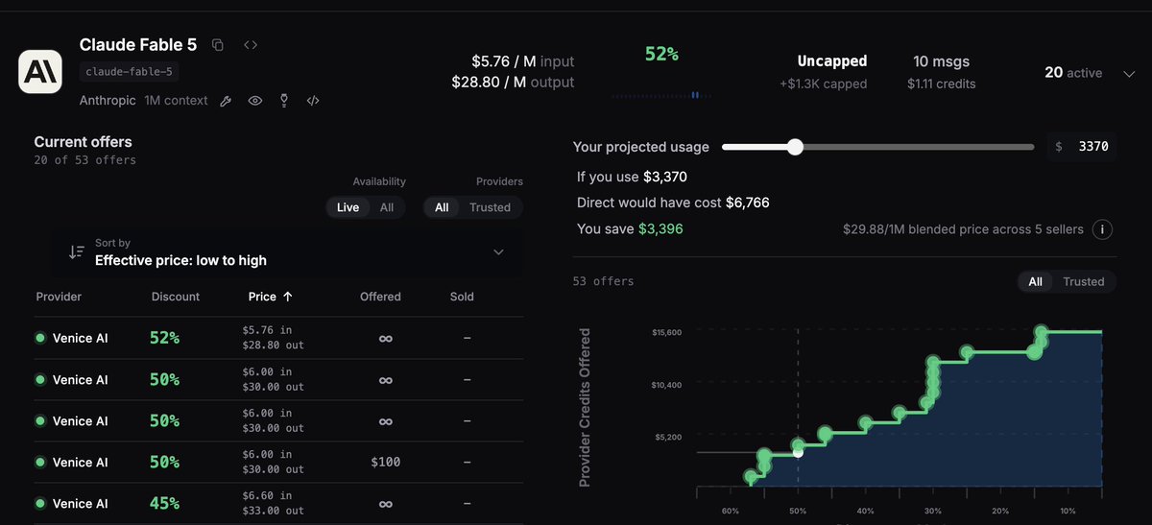Click the 20 of 53 offers text
The image size is (1152, 525).
(84, 160)
